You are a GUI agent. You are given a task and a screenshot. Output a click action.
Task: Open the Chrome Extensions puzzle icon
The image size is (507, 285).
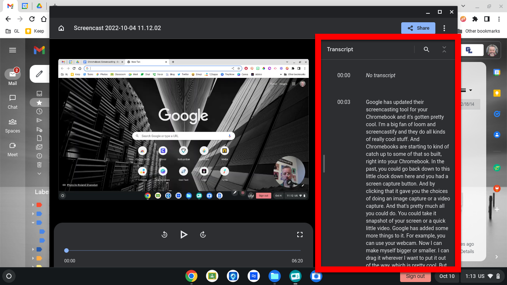(475, 19)
